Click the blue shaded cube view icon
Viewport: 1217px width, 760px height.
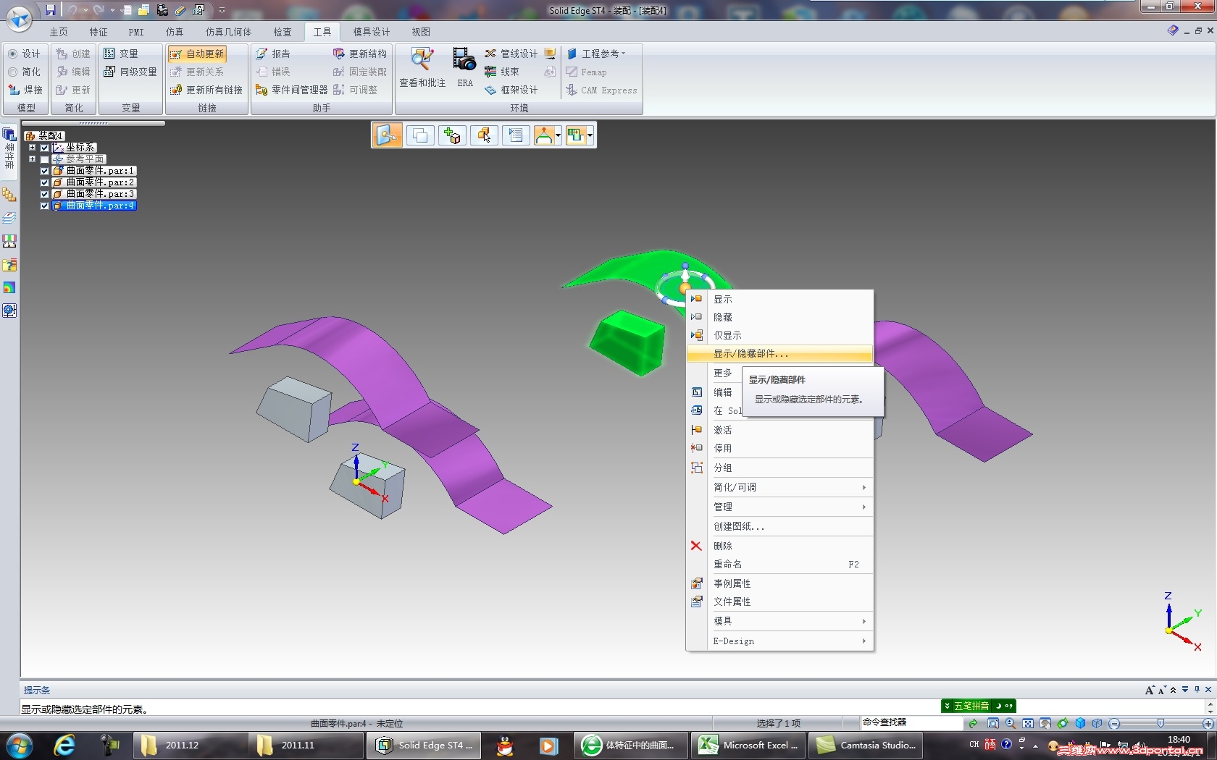point(1080,723)
